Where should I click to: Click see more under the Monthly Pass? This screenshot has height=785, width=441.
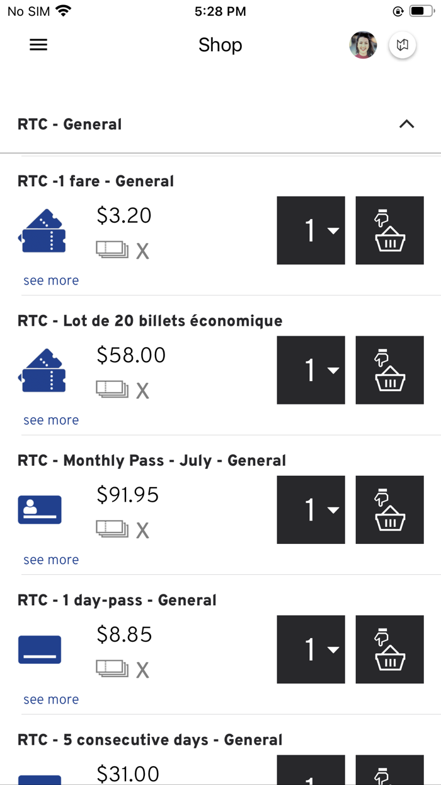click(50, 560)
